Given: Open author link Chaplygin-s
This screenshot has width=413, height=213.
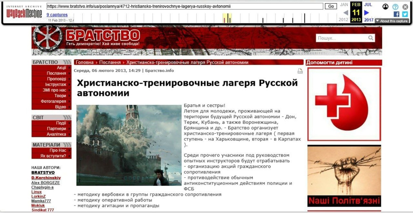Looking at the screenshot, I should (x=42, y=188).
